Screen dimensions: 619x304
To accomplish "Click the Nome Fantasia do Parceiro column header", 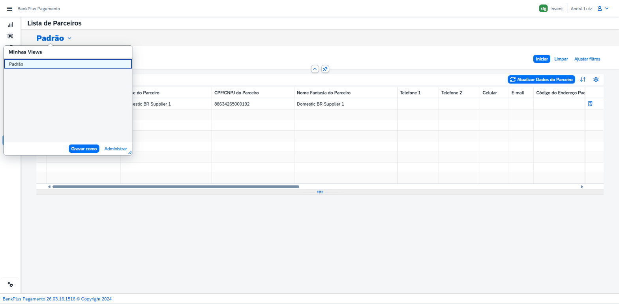I will [345, 93].
